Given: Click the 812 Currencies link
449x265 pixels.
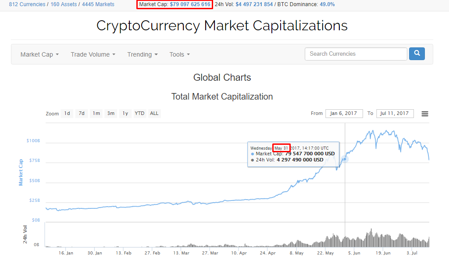Looking at the screenshot, I should [27, 4].
